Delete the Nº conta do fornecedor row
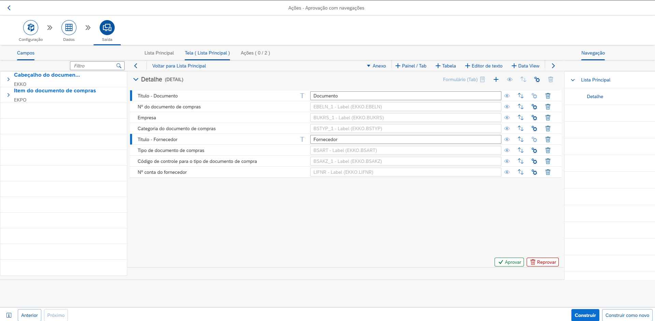The image size is (655, 321). click(x=548, y=172)
